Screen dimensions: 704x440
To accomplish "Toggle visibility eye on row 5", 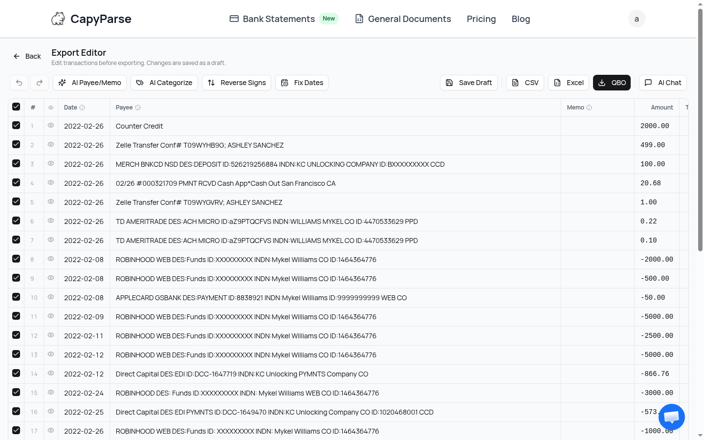I will (x=51, y=202).
